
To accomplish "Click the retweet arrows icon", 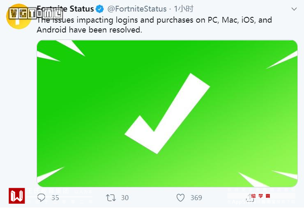I will [111, 198].
